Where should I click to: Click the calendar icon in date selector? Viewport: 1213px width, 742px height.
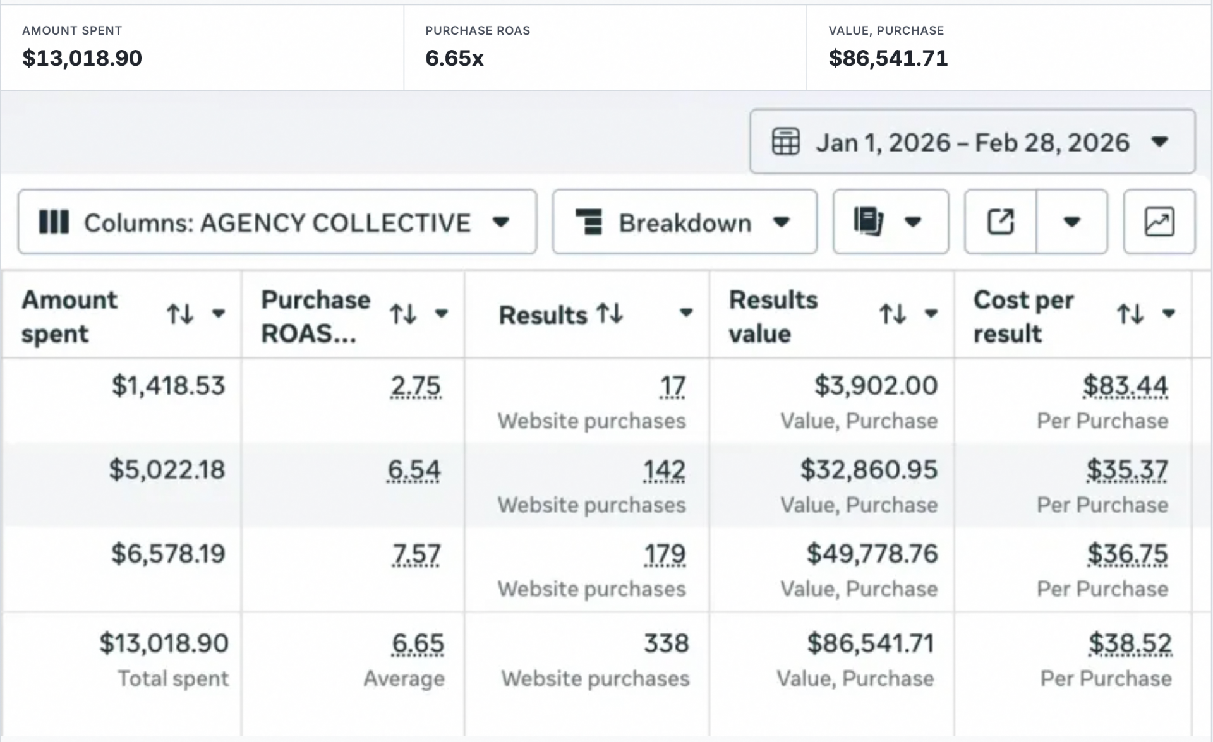pos(785,141)
